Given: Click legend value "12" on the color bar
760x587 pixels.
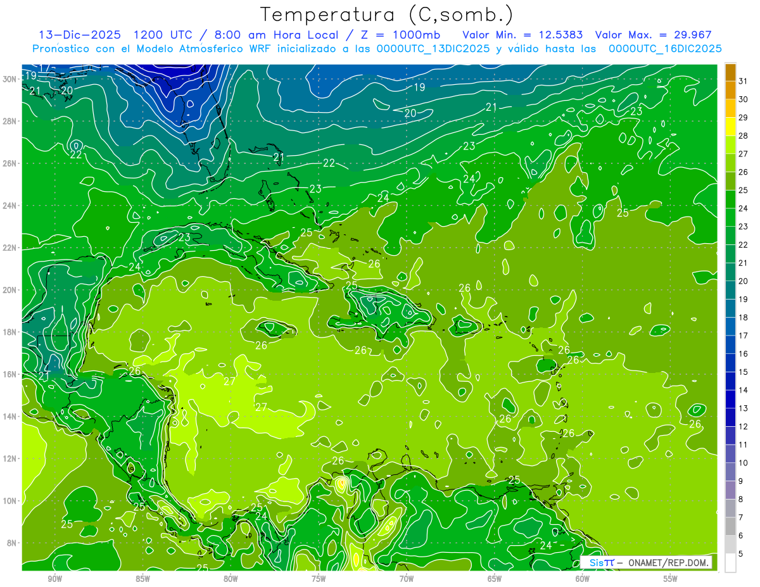Looking at the screenshot, I should coord(744,427).
